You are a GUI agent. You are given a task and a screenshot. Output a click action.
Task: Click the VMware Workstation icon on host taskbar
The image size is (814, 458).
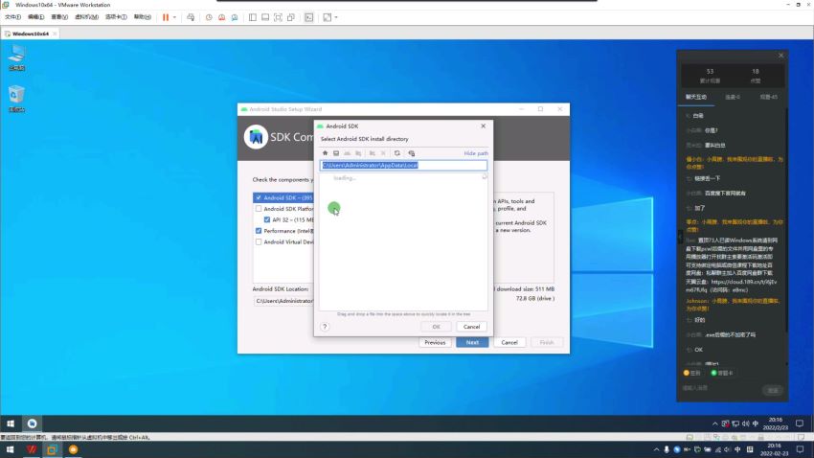point(52,449)
